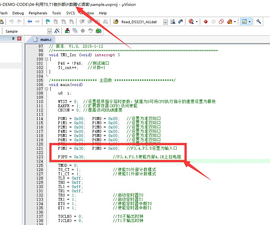Open the Sample target selection dropdown

coord(50,31)
